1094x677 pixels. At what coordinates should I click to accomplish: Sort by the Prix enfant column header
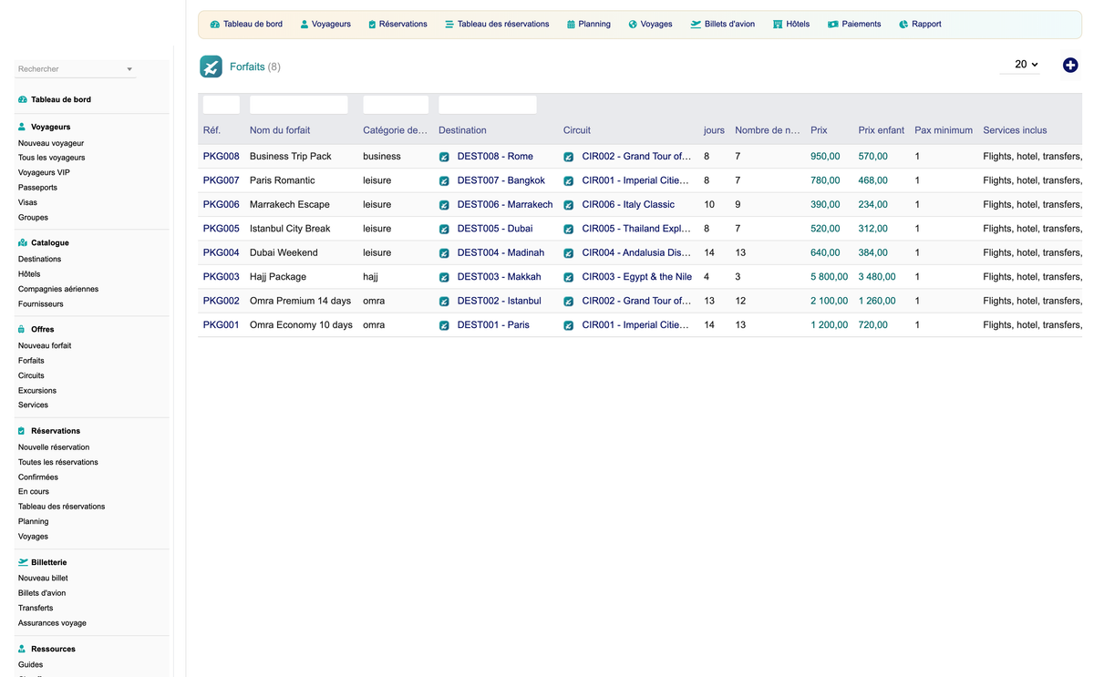(882, 130)
